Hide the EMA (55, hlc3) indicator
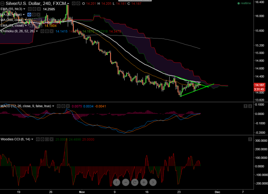The image size is (268, 194). pyautogui.click(x=30, y=9)
